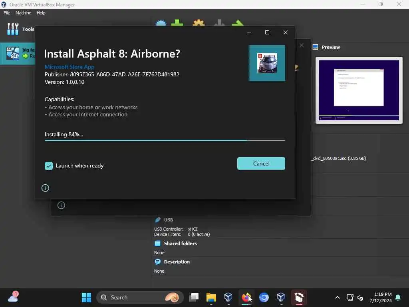Open the Windows Start menu
Image resolution: width=409 pixels, height=307 pixels.
(x=86, y=297)
